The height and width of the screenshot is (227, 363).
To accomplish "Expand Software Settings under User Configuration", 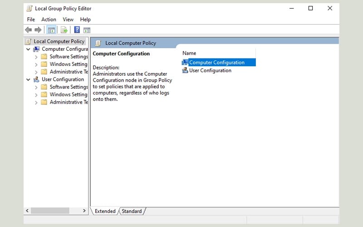I will (36, 87).
